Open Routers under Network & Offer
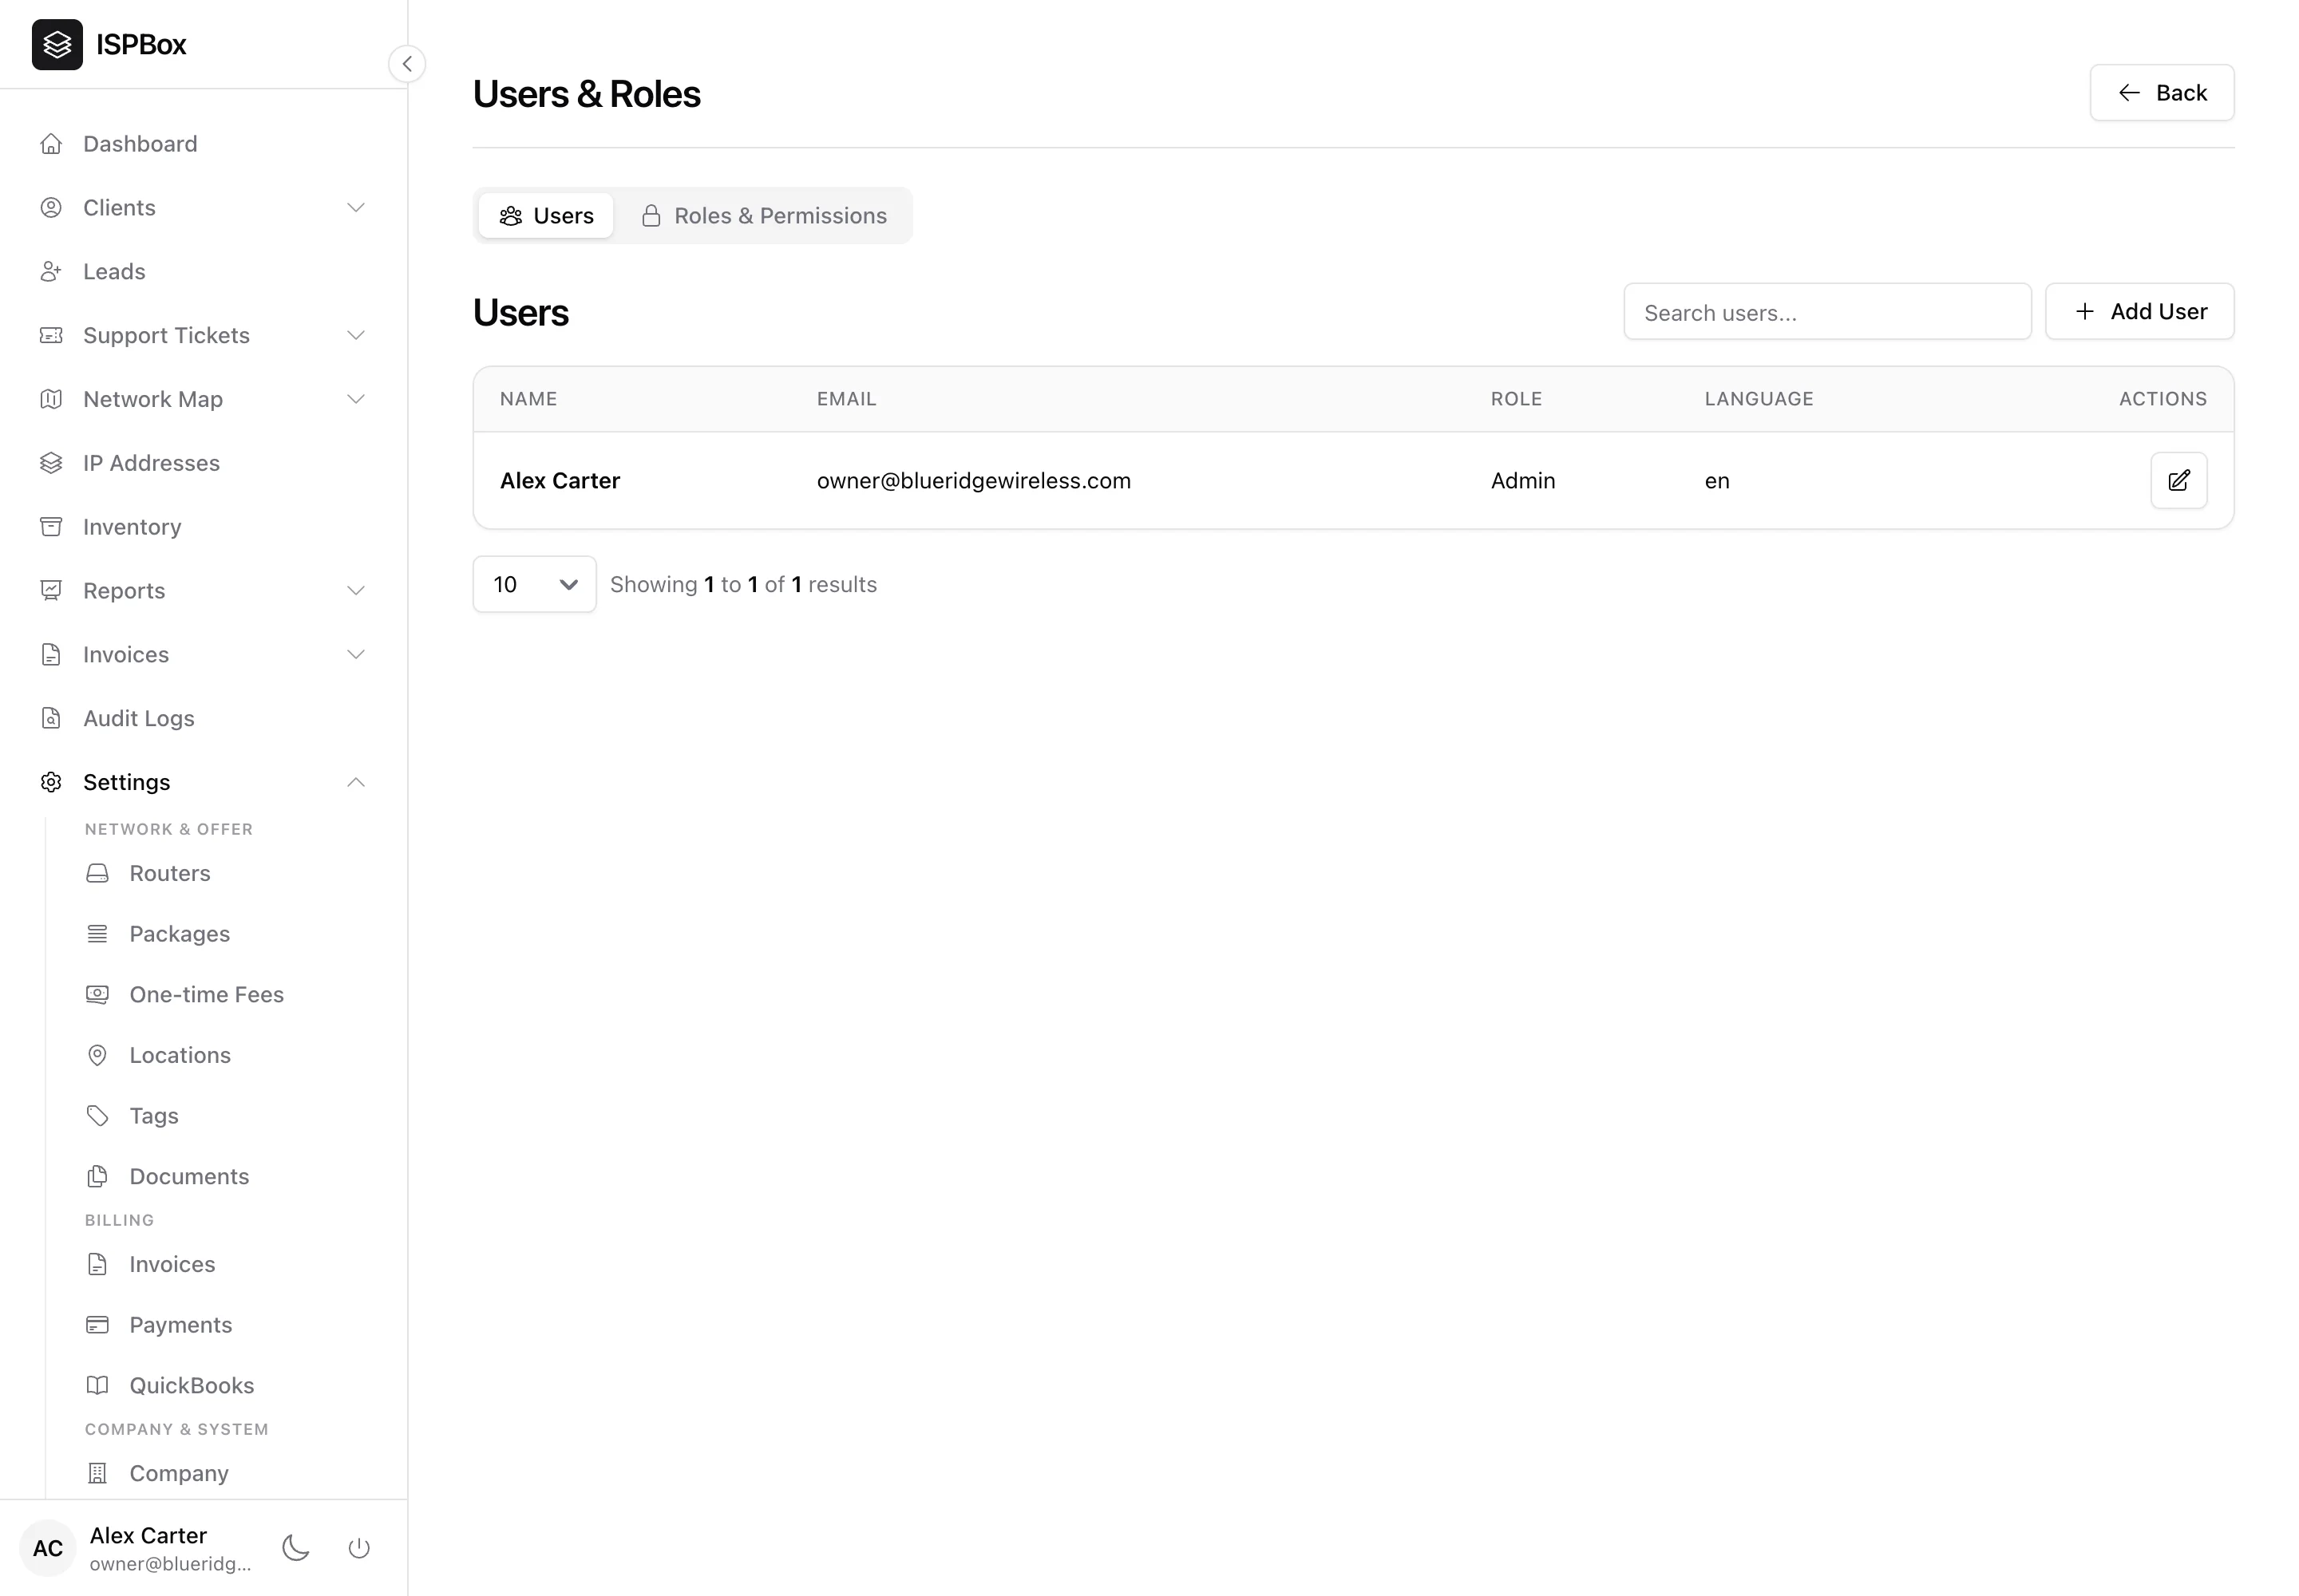Viewport: 2299px width, 1596px height. [170, 874]
